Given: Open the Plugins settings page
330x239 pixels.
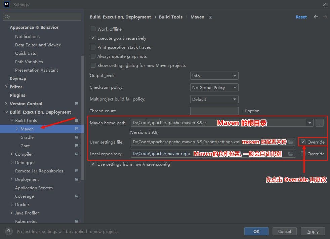Looking at the screenshot, I should 17,95.
